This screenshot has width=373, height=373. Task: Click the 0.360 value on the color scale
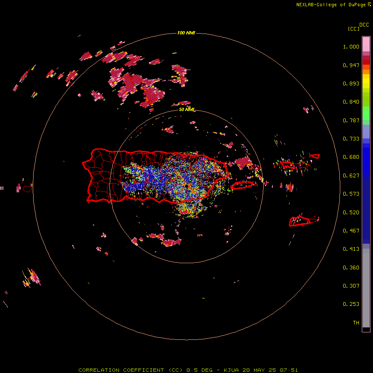[x=351, y=268]
